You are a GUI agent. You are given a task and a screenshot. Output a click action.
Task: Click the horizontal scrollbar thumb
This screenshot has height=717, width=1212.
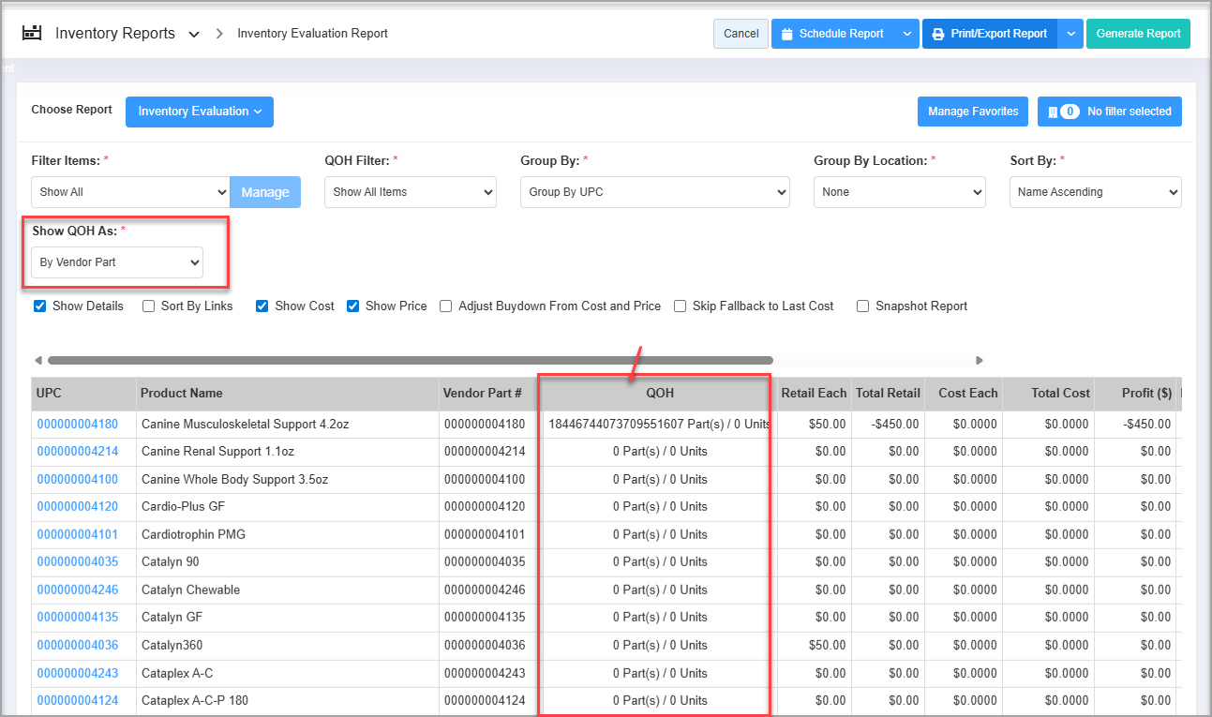point(410,360)
